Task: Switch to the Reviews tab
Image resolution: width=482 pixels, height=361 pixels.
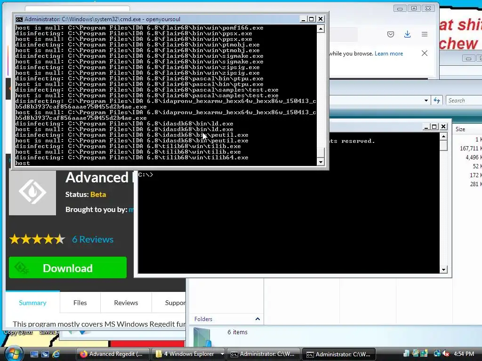Action: tap(126, 303)
